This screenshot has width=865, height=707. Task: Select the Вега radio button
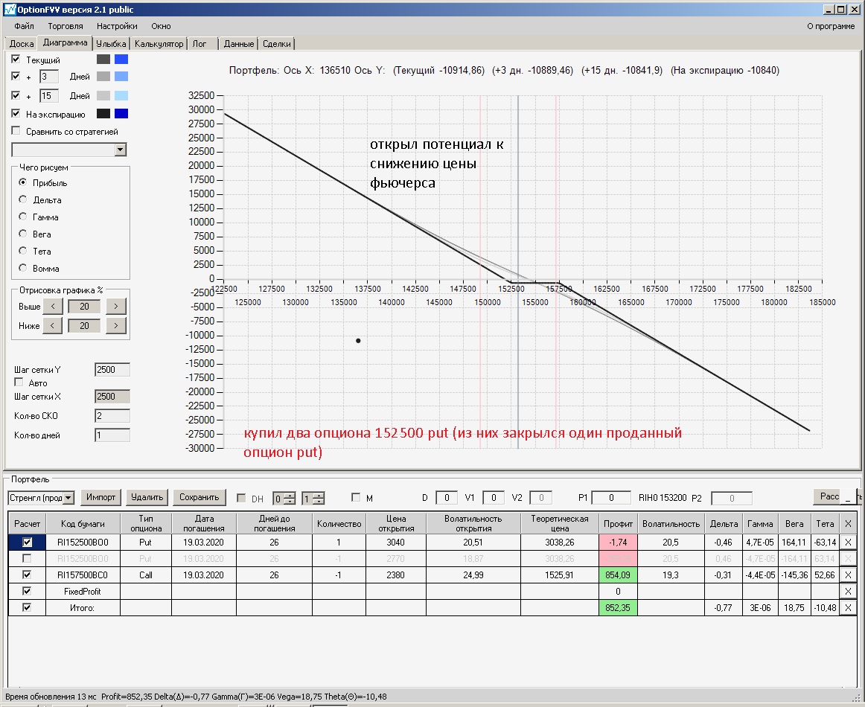(22, 233)
